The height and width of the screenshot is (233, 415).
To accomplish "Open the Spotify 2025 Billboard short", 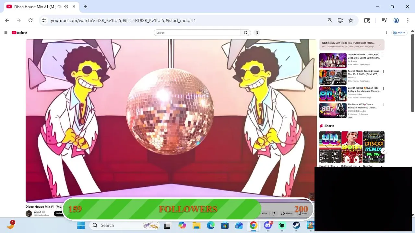I will click(352, 147).
